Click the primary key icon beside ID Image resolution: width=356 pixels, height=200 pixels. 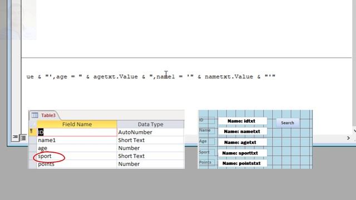pos(31,132)
